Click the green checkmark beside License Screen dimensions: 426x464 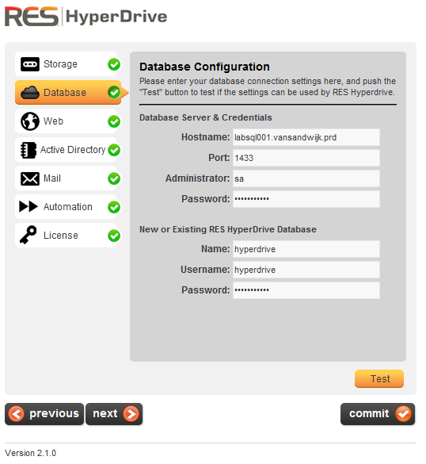tap(114, 236)
